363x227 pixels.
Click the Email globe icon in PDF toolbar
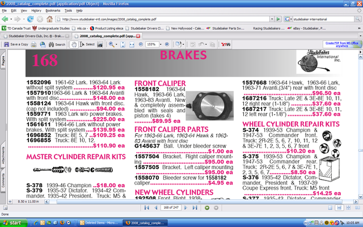point(43,44)
